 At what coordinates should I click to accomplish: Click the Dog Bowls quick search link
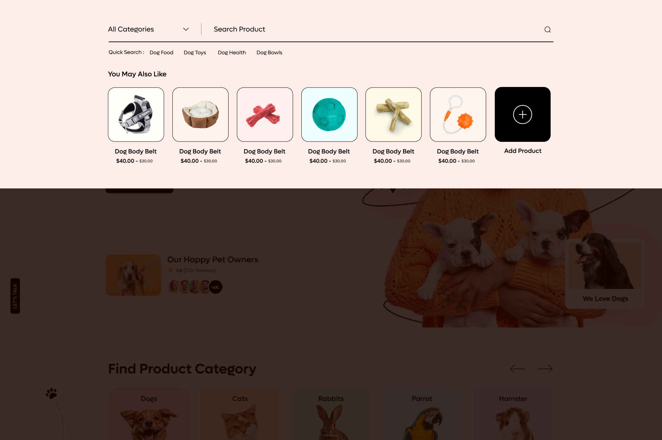click(269, 52)
